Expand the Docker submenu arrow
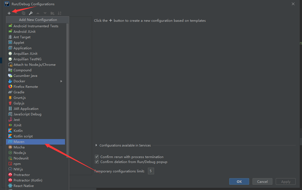302x190 pixels. tap(61, 81)
